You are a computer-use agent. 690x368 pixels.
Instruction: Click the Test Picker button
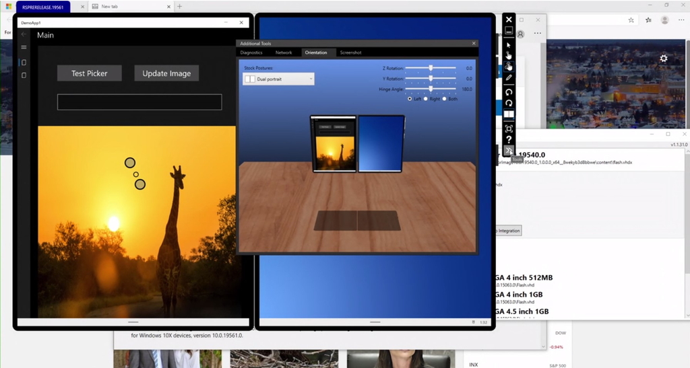click(90, 73)
